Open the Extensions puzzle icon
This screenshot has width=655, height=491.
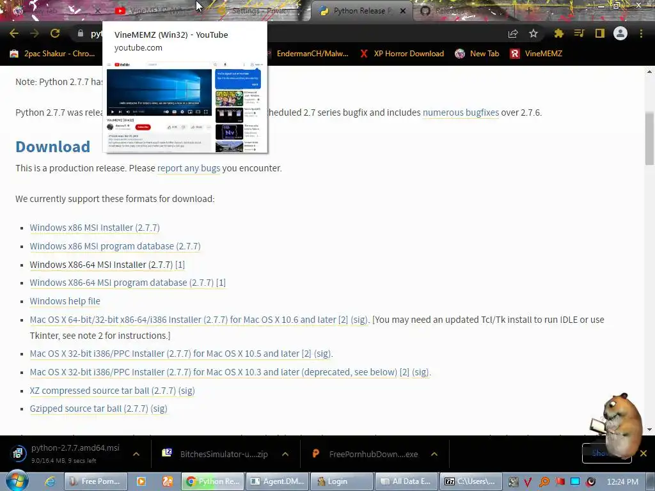point(558,34)
